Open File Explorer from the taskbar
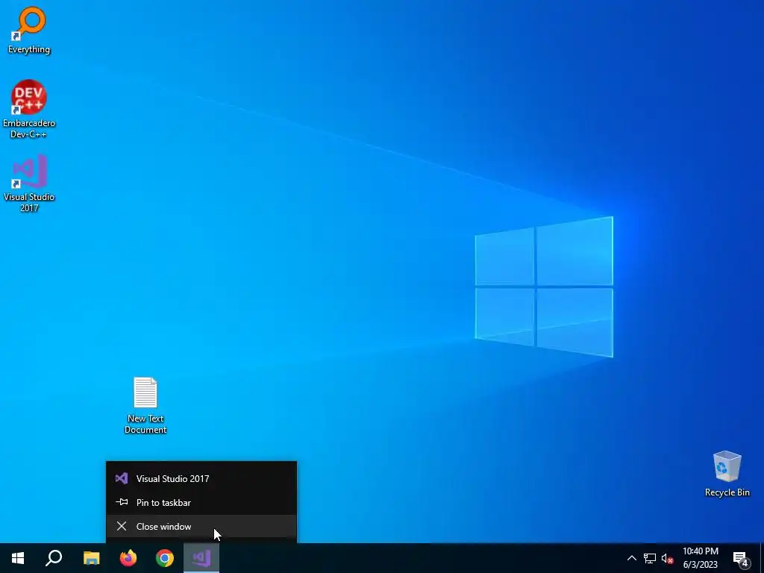764x573 pixels. click(x=91, y=558)
